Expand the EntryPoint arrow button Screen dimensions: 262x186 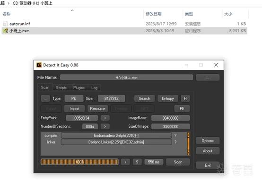pos(105,118)
